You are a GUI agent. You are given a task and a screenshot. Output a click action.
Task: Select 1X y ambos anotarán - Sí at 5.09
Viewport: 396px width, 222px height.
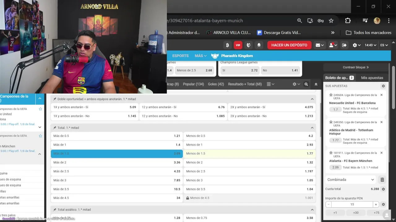point(95,107)
